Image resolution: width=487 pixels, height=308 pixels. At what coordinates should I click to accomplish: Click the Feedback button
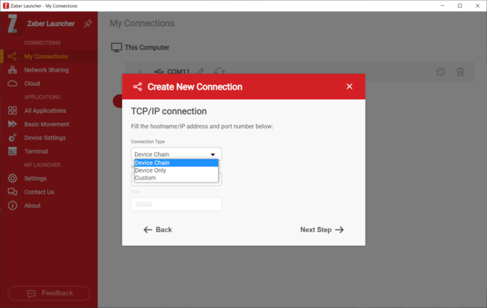coord(49,293)
